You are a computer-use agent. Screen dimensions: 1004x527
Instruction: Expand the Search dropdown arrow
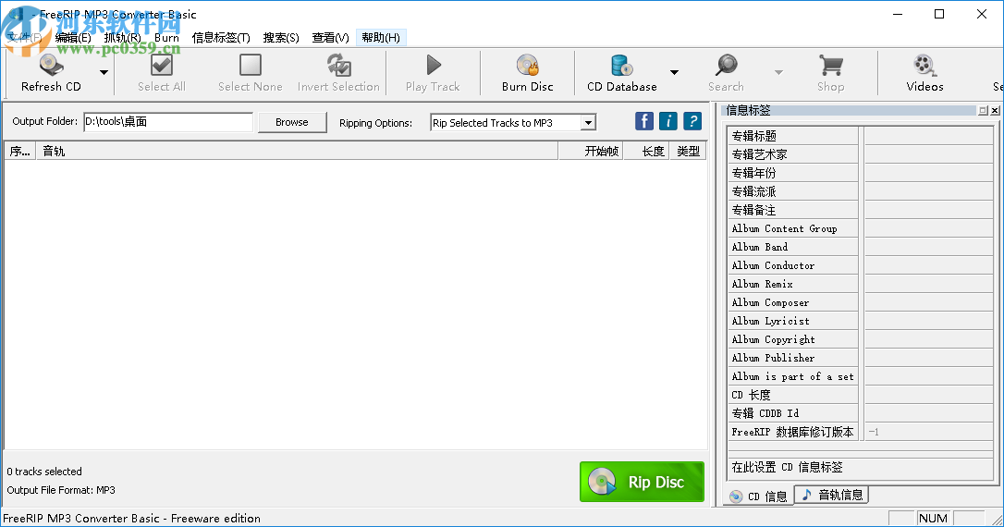point(778,72)
